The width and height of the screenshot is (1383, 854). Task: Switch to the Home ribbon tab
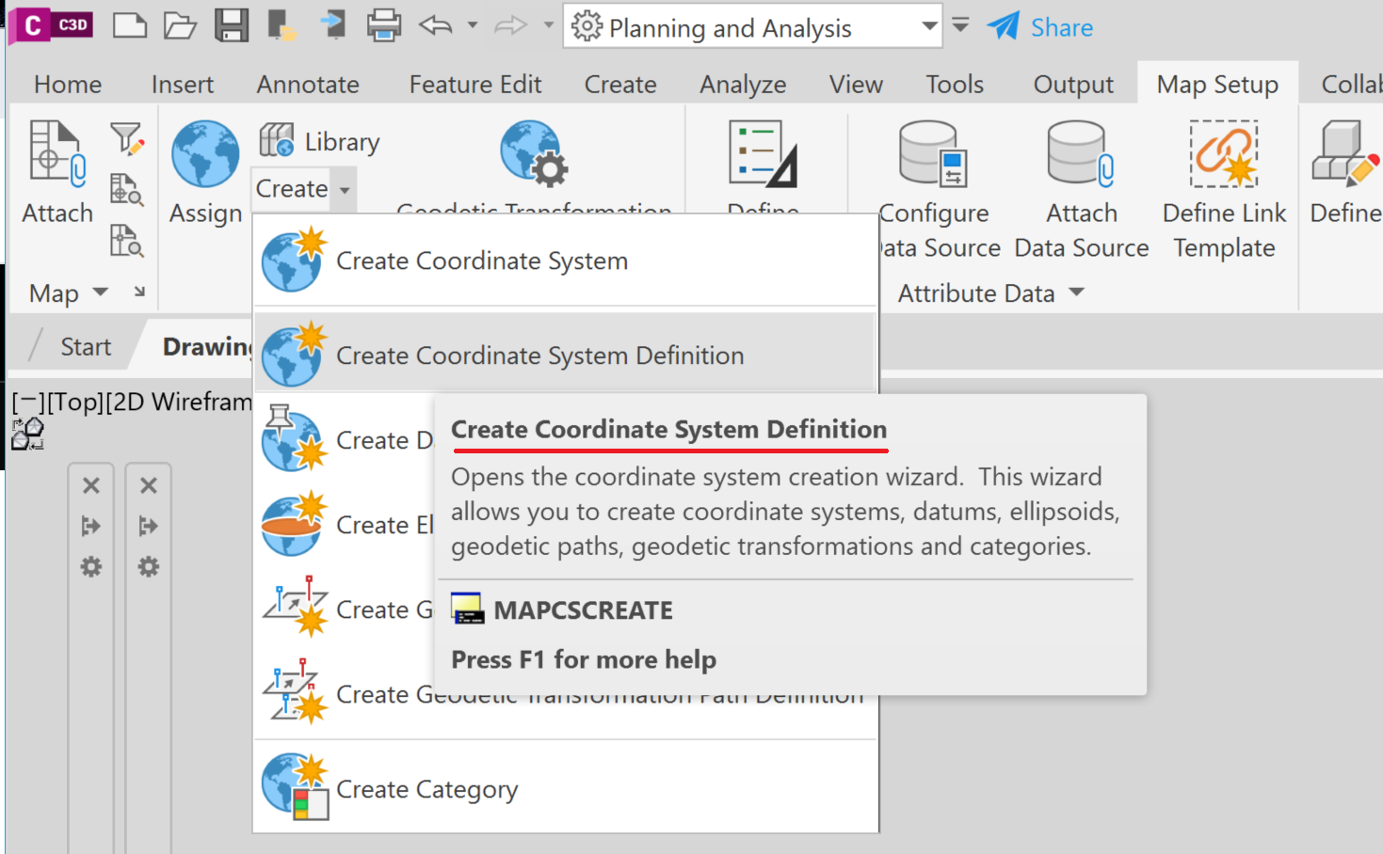[68, 85]
